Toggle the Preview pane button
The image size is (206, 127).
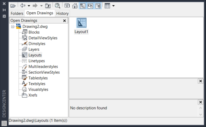pos(90,6)
